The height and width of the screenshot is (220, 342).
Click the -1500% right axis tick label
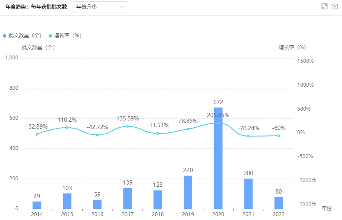coord(307,204)
